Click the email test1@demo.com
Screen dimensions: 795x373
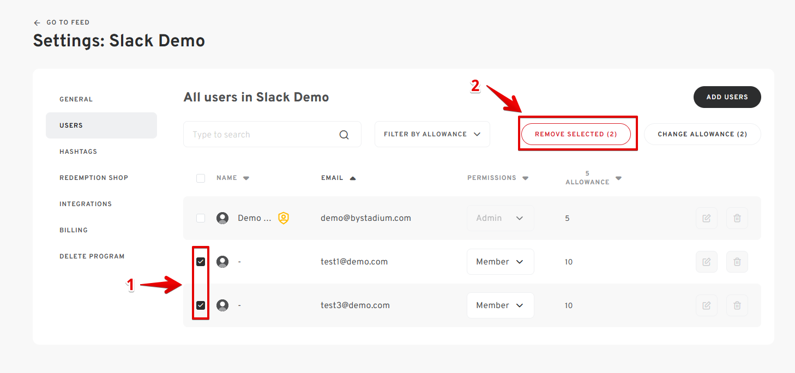tap(354, 262)
